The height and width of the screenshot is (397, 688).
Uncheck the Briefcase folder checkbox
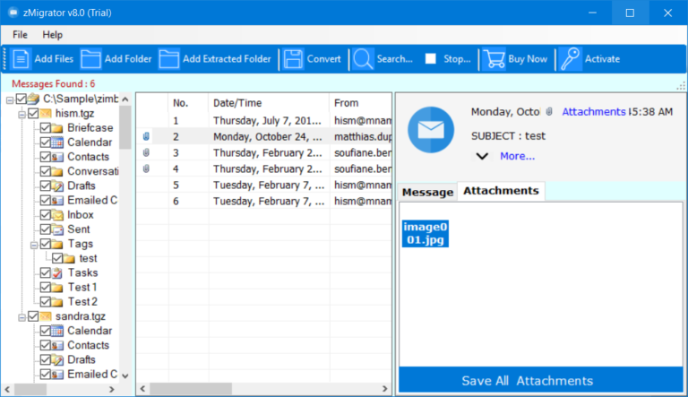point(45,128)
